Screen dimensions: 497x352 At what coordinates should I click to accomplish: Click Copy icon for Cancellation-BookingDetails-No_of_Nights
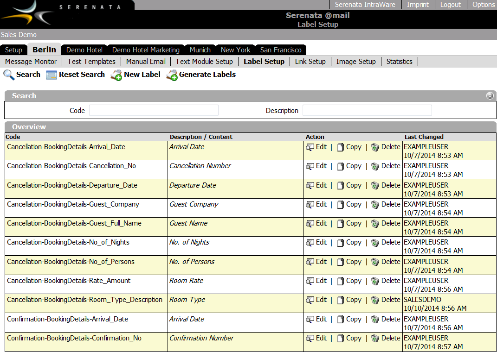(341, 243)
